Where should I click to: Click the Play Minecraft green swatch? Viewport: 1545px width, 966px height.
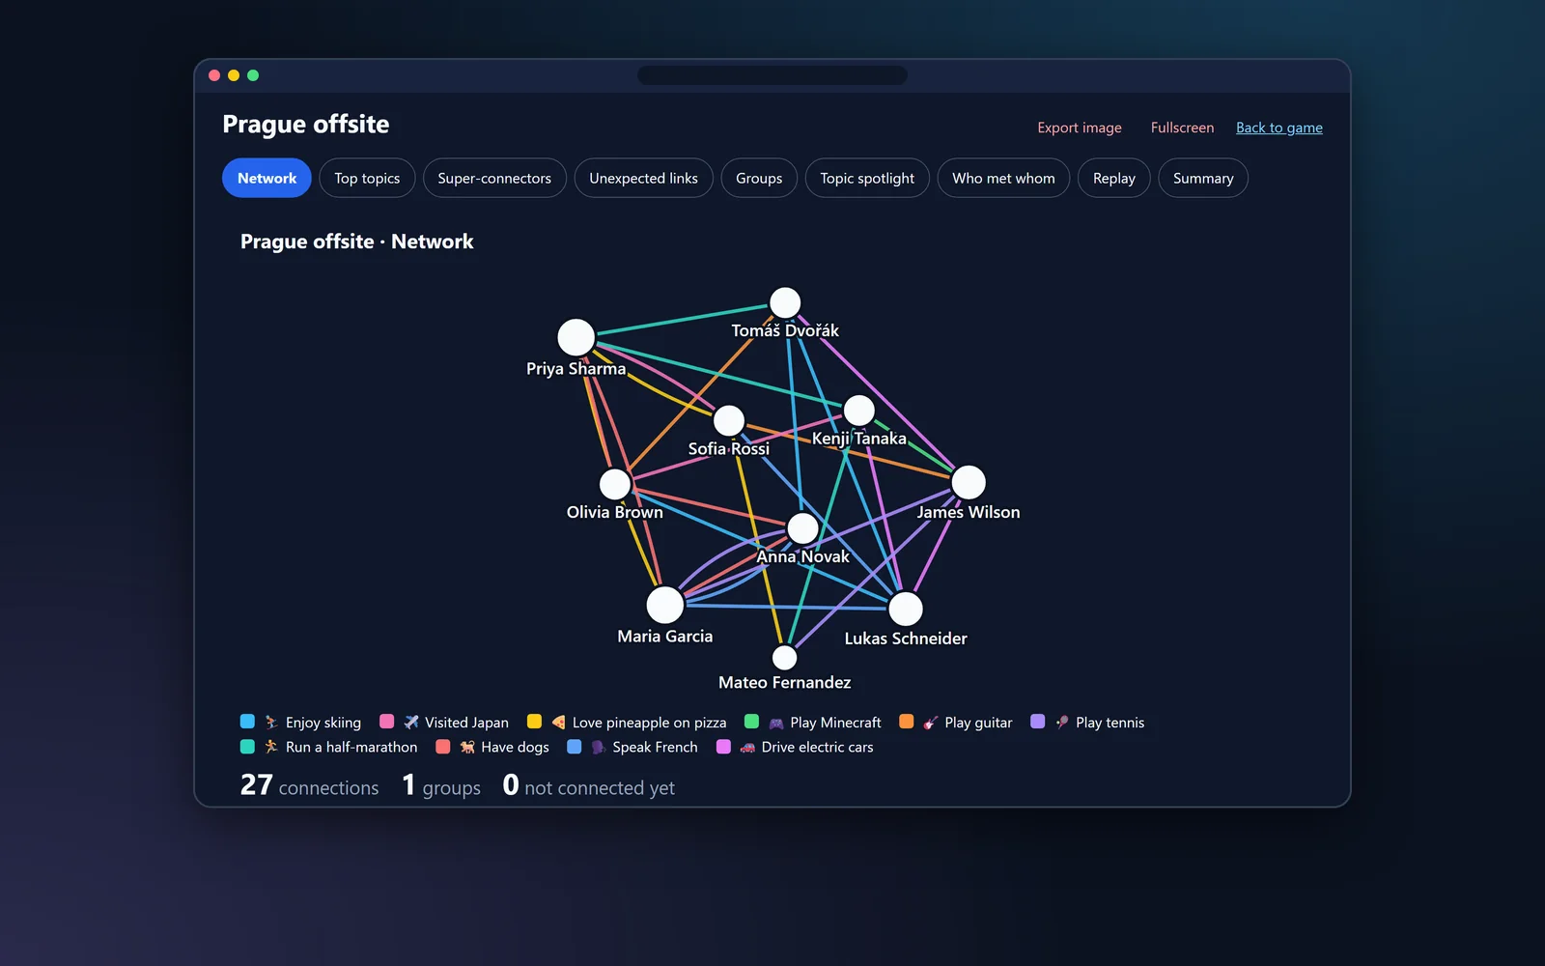click(751, 722)
